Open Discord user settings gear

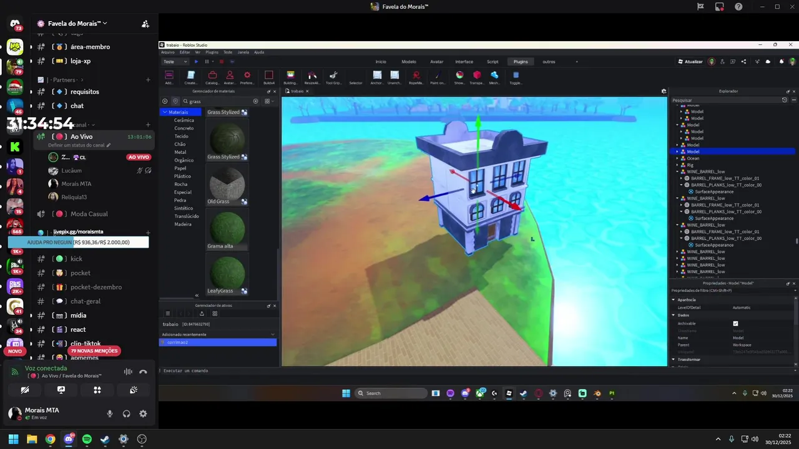(143, 413)
